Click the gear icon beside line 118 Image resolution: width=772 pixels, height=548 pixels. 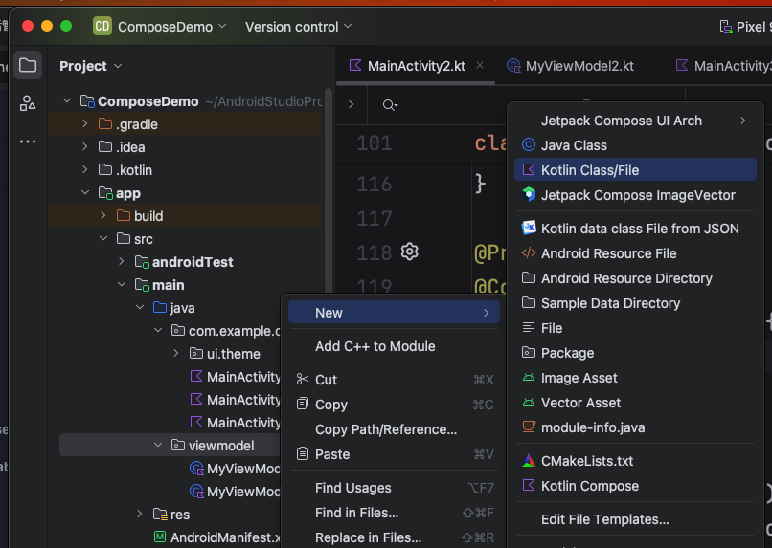410,252
